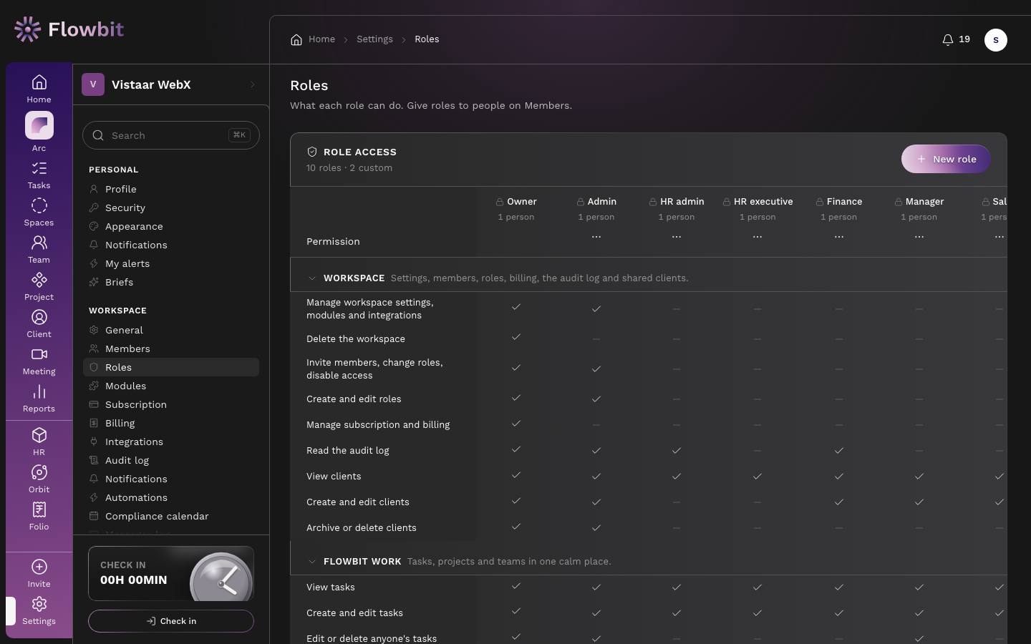
Task: Follow the Settings breadcrumb link
Action: [374, 39]
